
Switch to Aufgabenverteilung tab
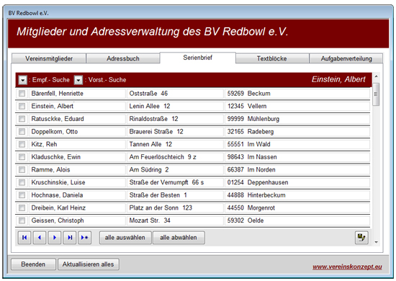[346, 58]
